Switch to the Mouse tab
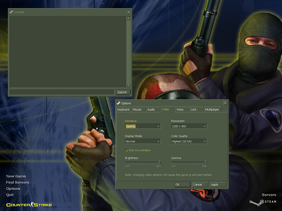This screenshot has height=211, width=282. [139, 109]
